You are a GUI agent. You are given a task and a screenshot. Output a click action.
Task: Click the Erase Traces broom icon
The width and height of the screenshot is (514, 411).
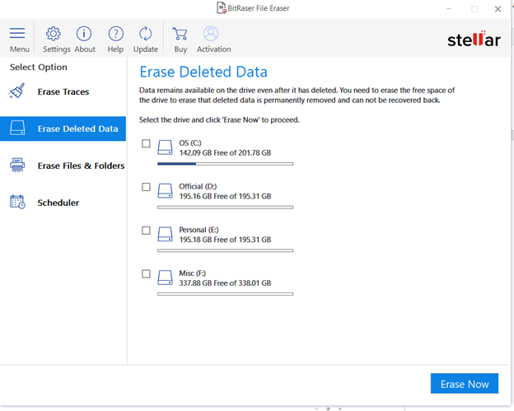[17, 91]
